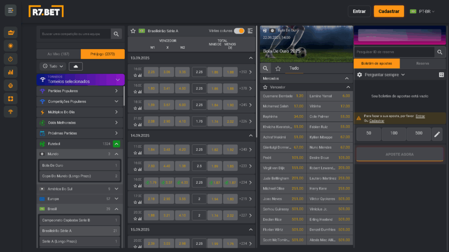Star the first 16:00 match on 13.09.2025
The image size is (449, 252).
point(135,75)
